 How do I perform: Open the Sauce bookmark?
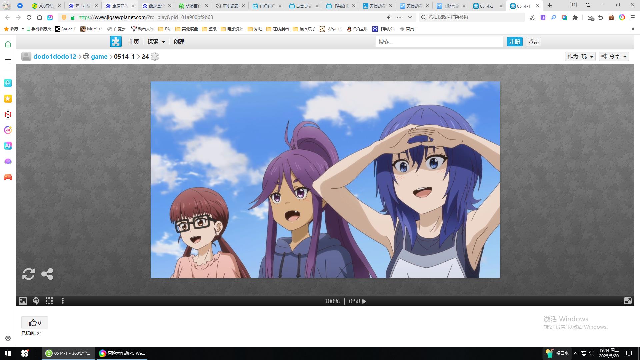coord(65,29)
